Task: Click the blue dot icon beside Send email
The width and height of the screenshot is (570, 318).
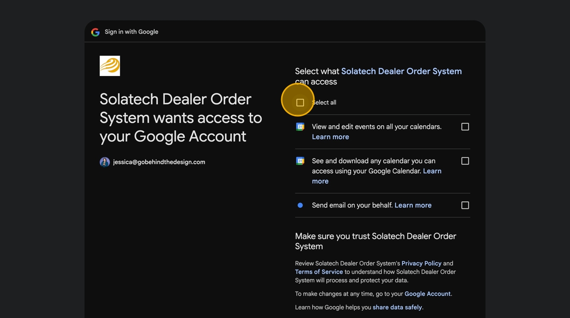Action: coord(300,205)
